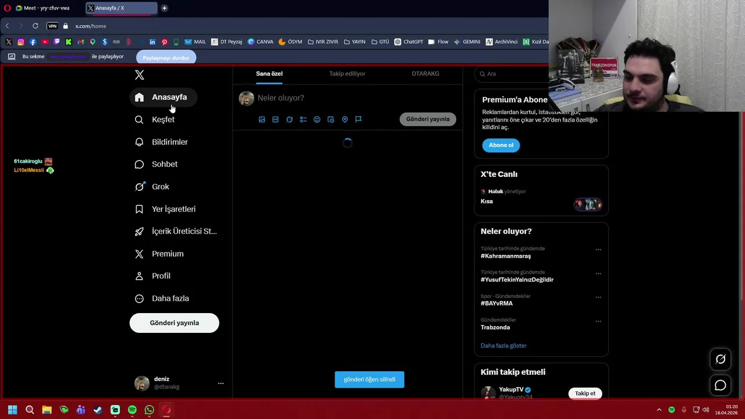Click the composer Gönderi yayınla button

coord(428,119)
